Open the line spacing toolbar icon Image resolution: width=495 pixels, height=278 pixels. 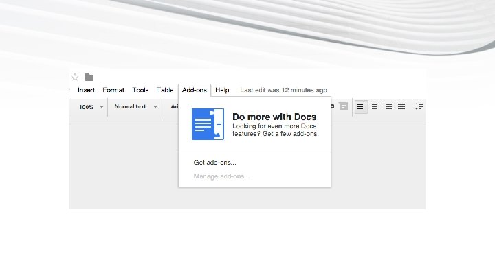pos(419,106)
